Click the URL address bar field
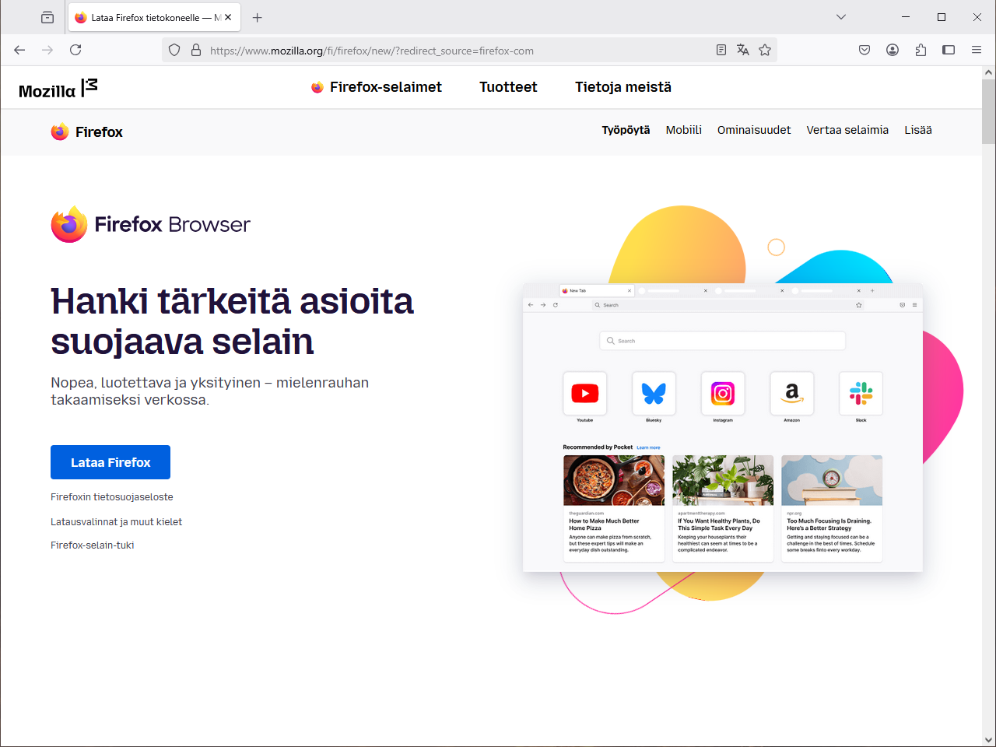This screenshot has height=747, width=996. (451, 51)
